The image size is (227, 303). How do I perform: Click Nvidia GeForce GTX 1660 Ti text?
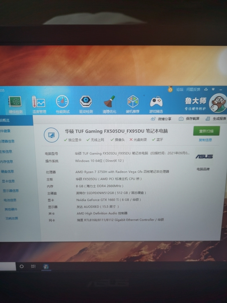tap(109, 200)
